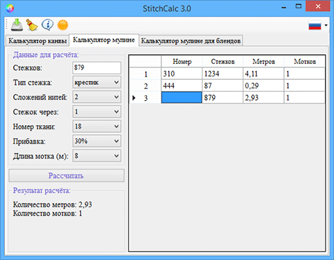Click the table cell 2,93

click(x=264, y=97)
